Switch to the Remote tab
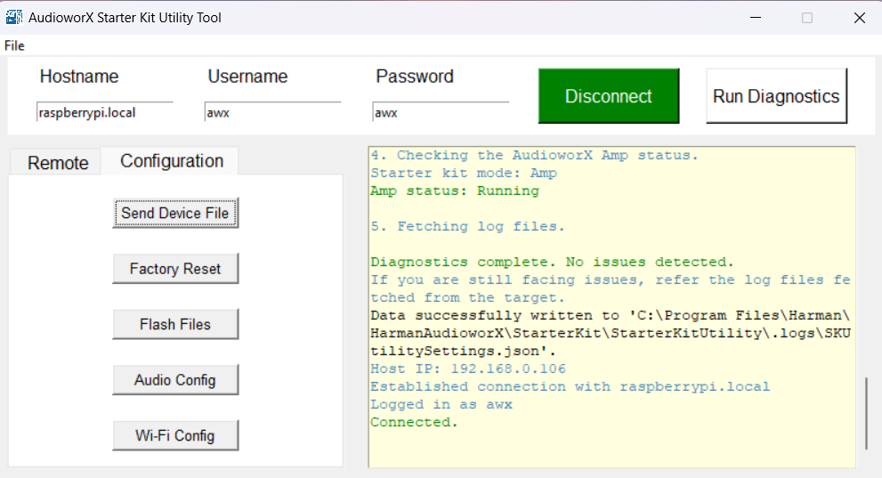 58,163
